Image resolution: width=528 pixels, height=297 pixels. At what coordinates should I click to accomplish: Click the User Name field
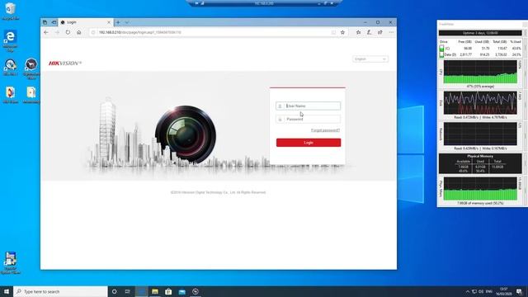(308, 106)
